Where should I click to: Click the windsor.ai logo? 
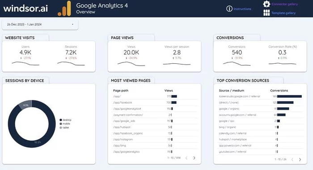pyautogui.click(x=25, y=8)
